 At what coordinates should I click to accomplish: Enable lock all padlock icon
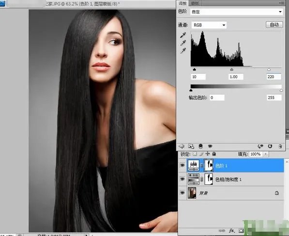(214, 153)
